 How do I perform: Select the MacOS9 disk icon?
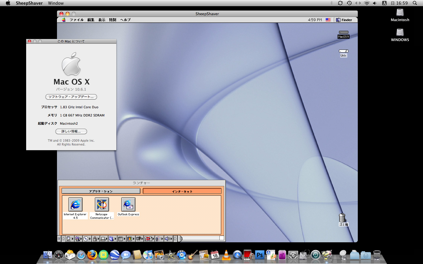343,34
